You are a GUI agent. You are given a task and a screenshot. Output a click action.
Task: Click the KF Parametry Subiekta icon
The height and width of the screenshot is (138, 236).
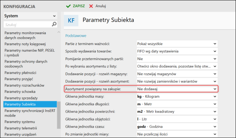pos(71,21)
